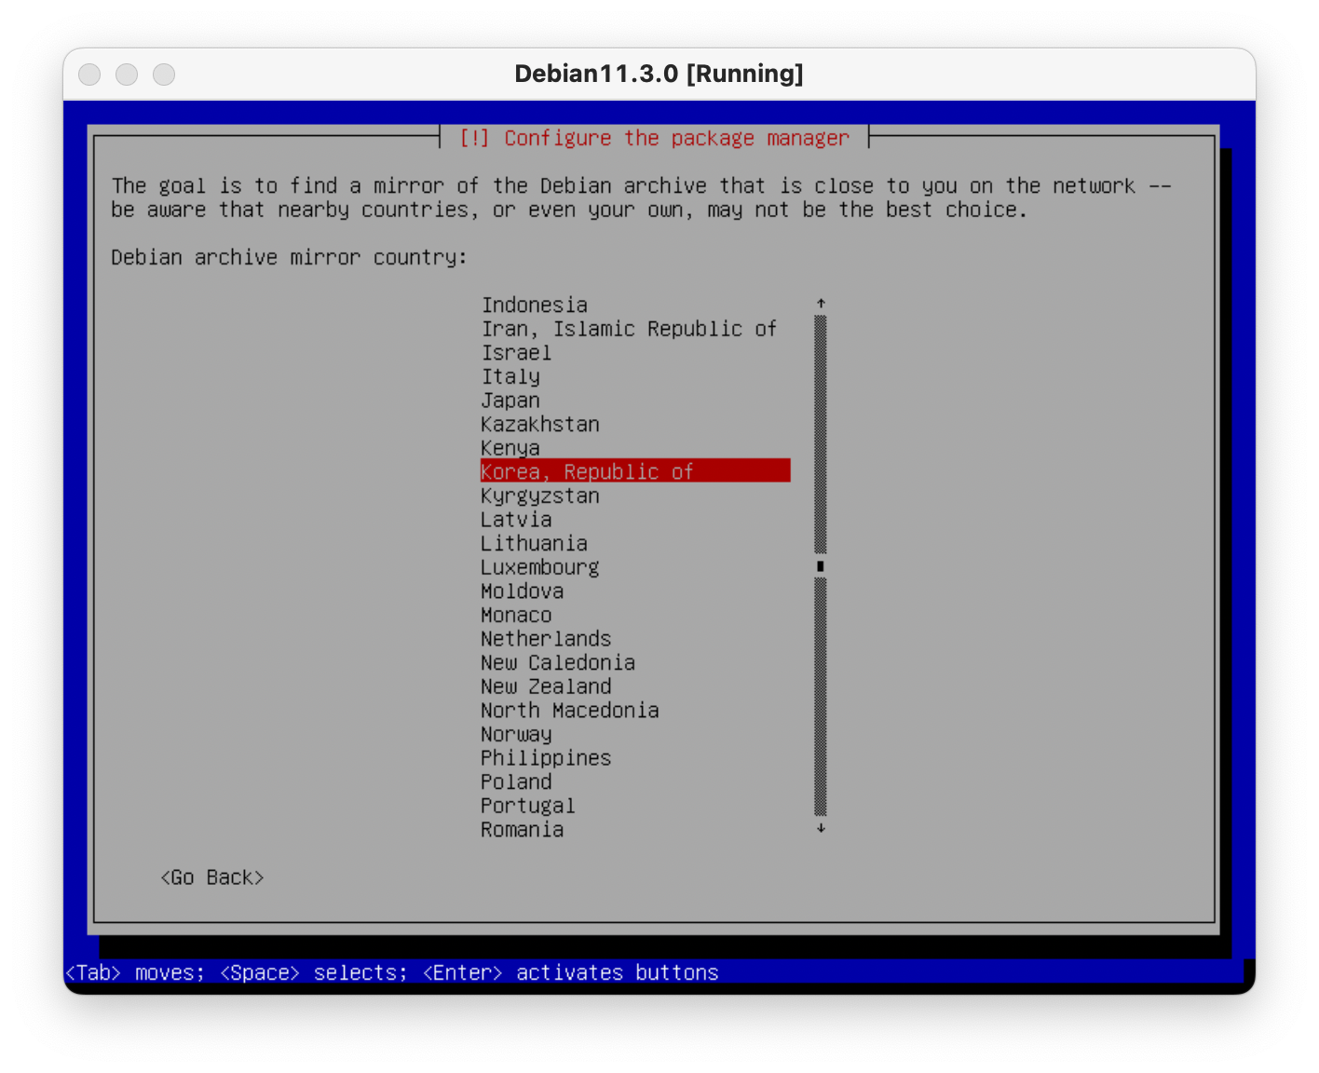Click the scrollbar position marker
The width and height of the screenshot is (1319, 1073).
(x=821, y=566)
